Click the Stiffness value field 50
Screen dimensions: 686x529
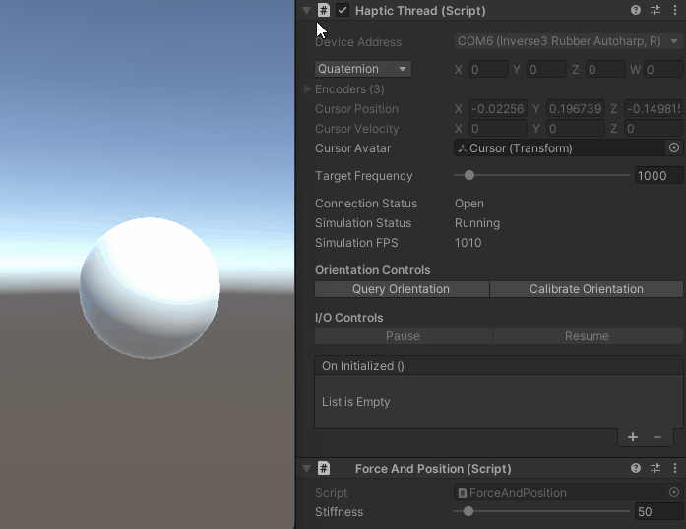click(x=658, y=511)
